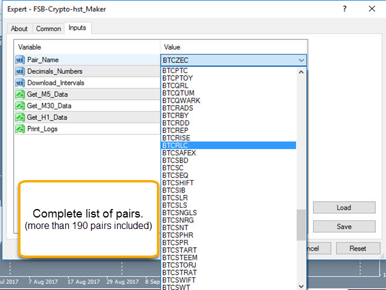
Task: Choose BTCRISE from the pair list
Action: coord(229,138)
